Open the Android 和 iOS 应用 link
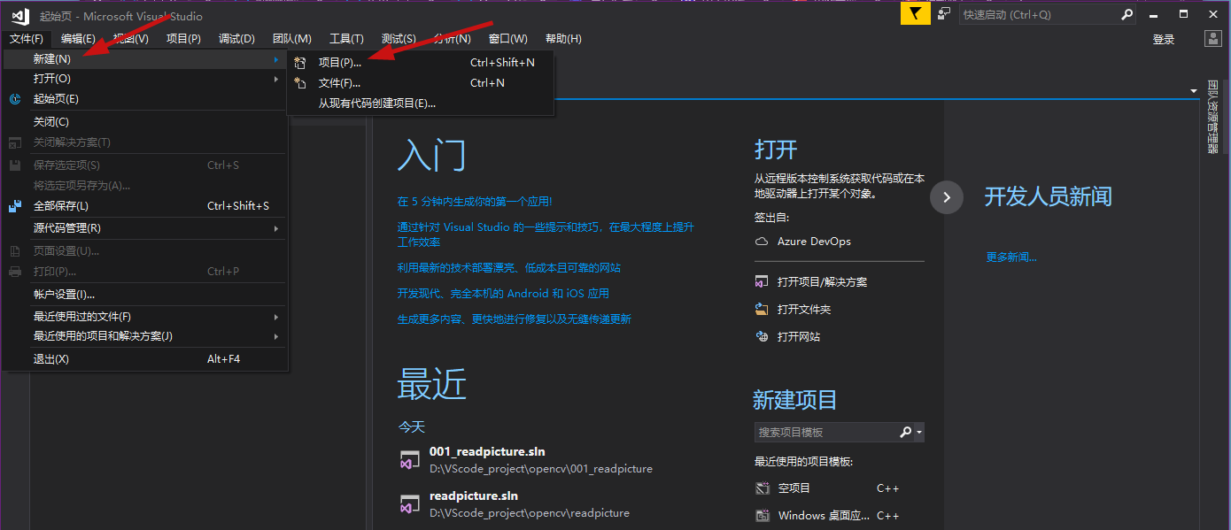1231x530 pixels. coord(503,294)
